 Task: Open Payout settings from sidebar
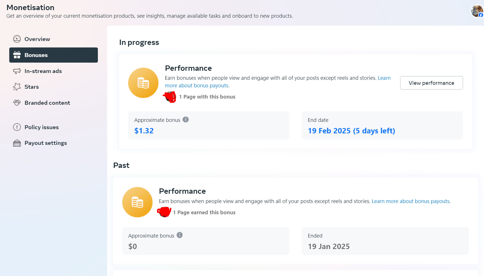45,143
